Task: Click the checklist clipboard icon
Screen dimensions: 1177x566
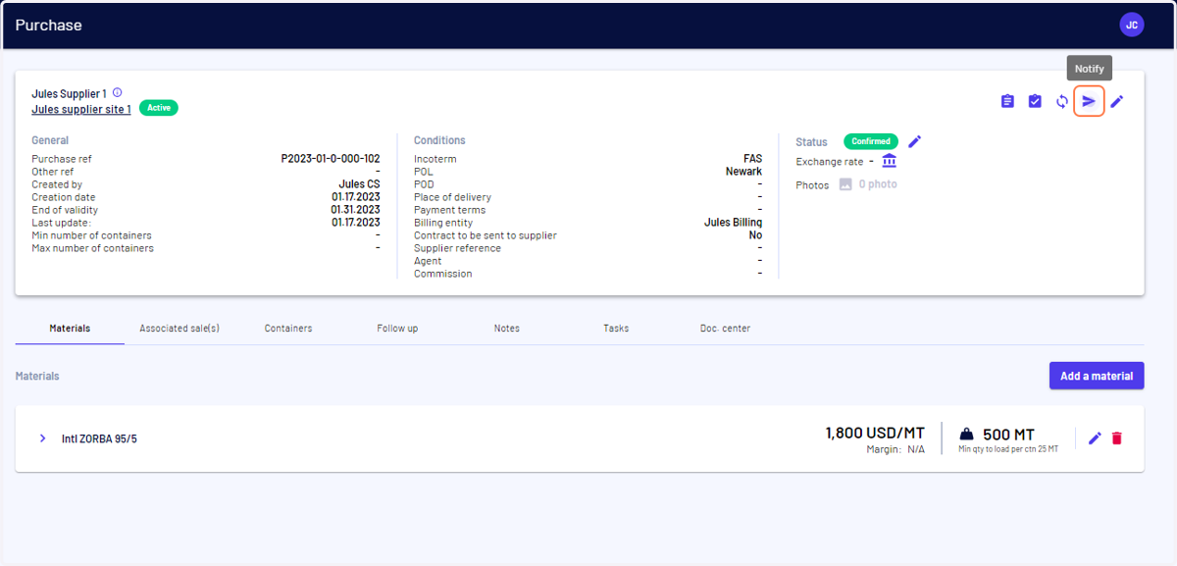Action: coord(1035,101)
